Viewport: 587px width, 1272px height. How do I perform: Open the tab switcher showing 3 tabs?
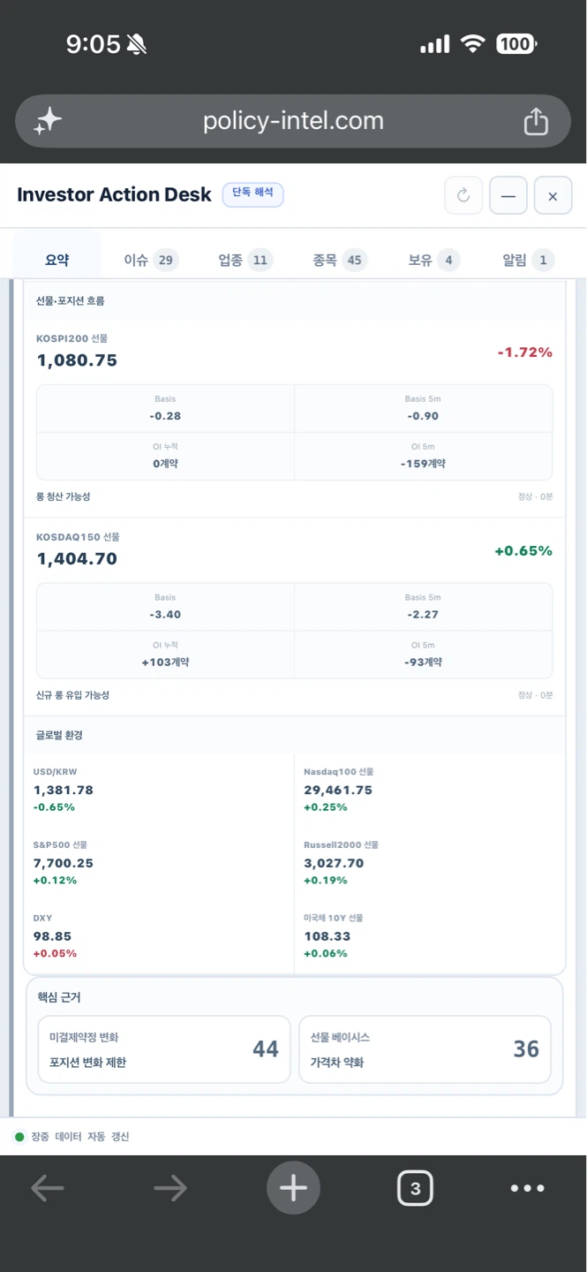tap(416, 1188)
